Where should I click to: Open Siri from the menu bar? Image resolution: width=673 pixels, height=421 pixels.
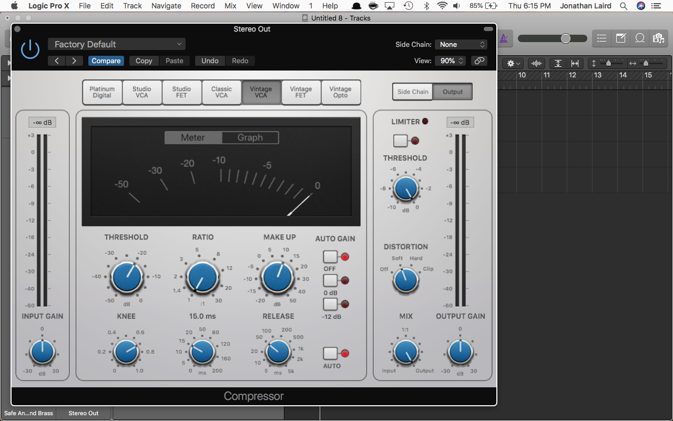click(x=640, y=6)
